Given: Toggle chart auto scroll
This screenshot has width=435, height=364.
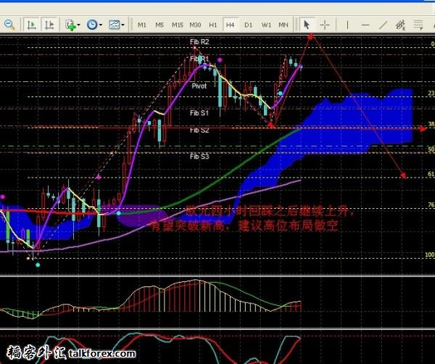Looking at the screenshot, I should tap(31, 25).
